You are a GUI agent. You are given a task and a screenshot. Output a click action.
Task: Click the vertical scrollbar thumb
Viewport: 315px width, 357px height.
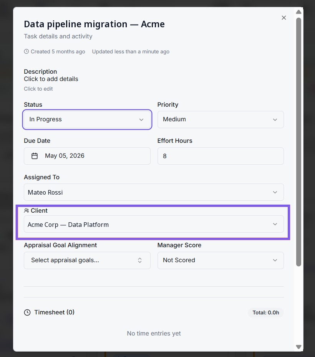tap(298, 142)
